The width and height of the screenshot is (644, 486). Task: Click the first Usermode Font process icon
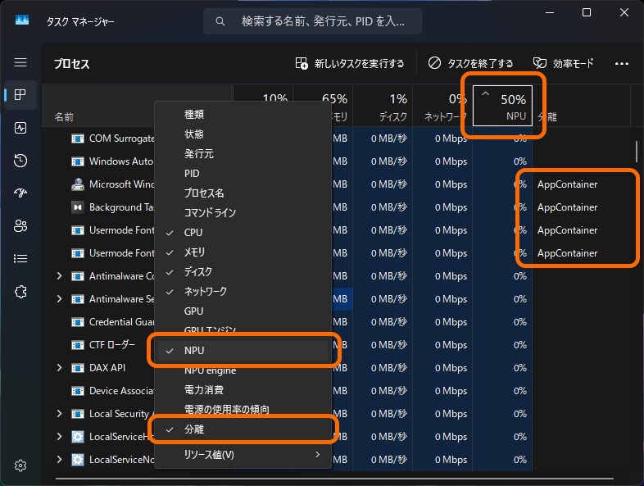(78, 230)
